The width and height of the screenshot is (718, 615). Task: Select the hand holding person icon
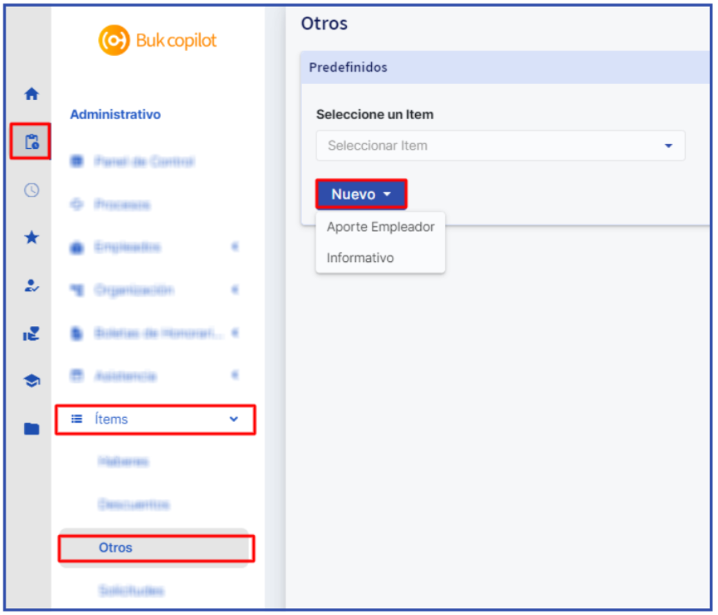point(32,334)
